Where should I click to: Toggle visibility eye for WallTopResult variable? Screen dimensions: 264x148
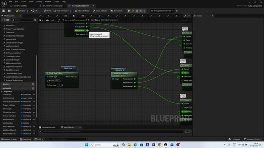(x=34, y=127)
